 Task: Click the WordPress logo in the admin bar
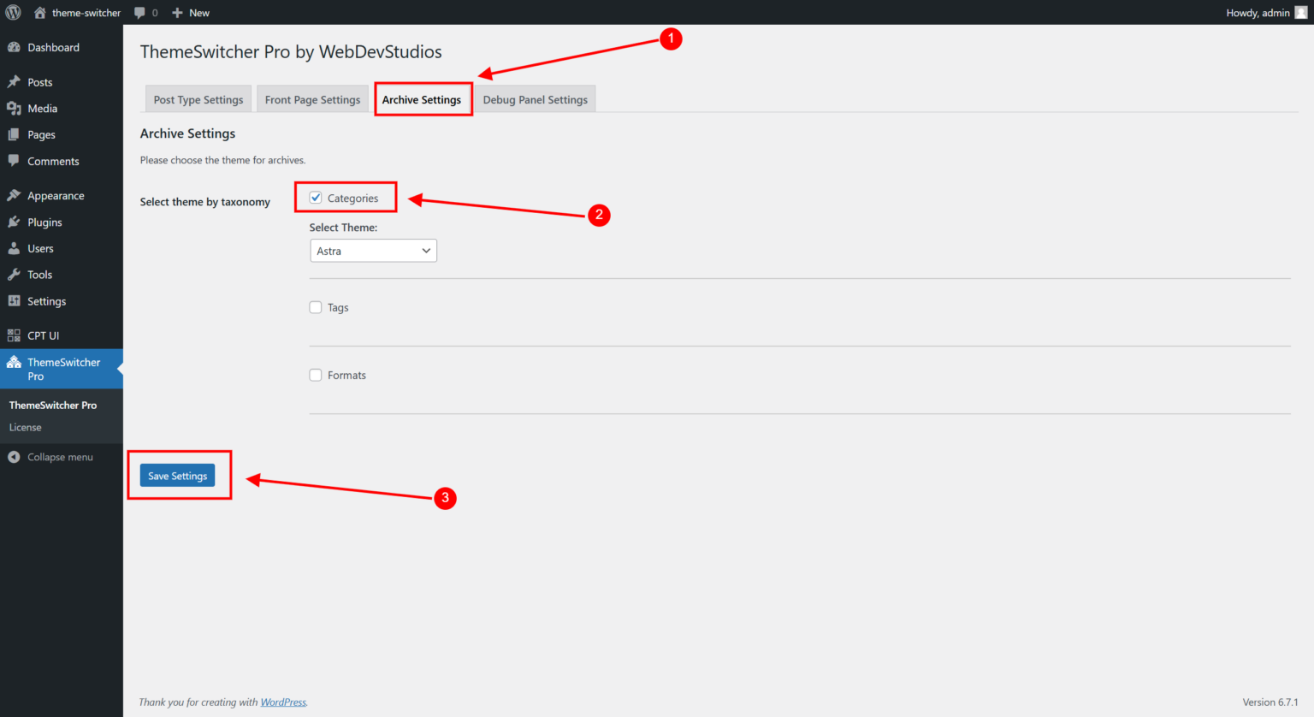14,12
